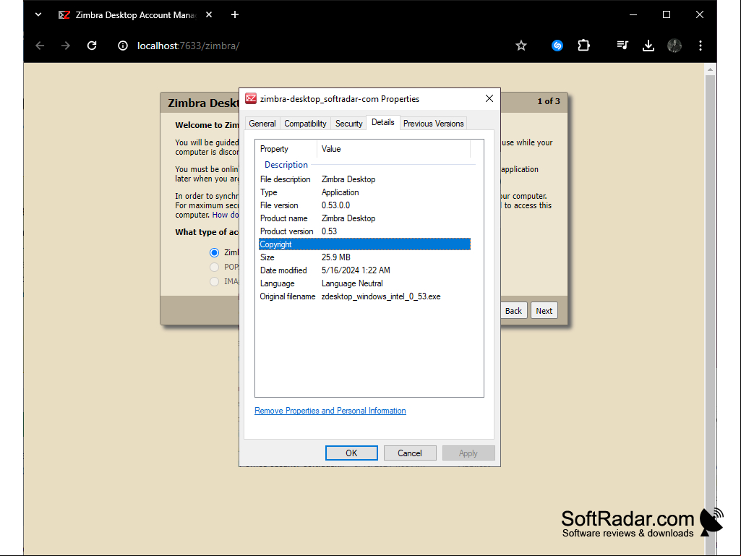This screenshot has width=741, height=556.
Task: Select the Zimbra account type radio button
Action: click(x=214, y=252)
